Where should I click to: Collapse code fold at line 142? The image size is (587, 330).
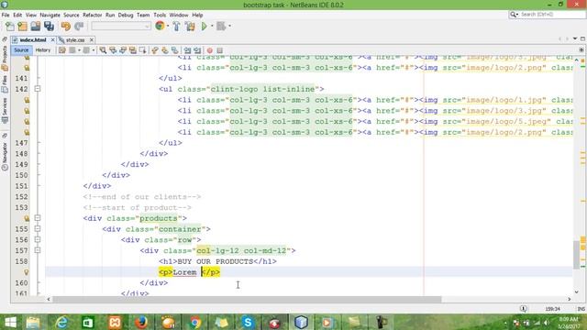(x=38, y=89)
